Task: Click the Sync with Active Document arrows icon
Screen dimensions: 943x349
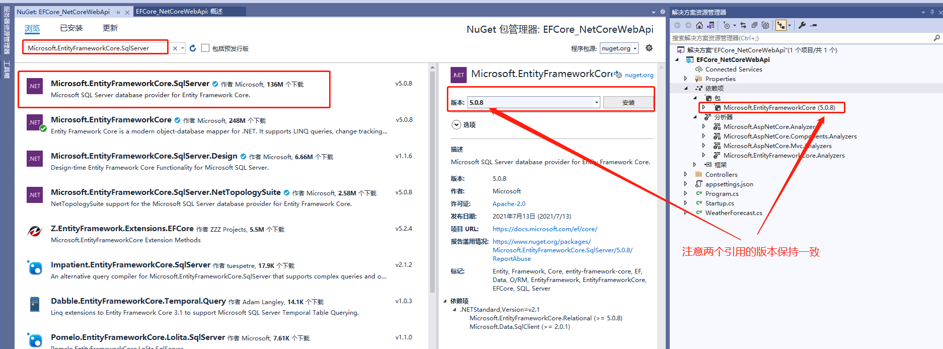Action: tap(743, 25)
